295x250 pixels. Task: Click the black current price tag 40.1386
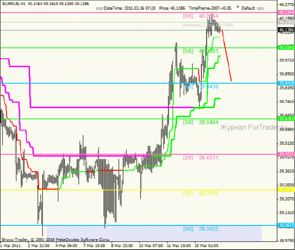(x=286, y=30)
